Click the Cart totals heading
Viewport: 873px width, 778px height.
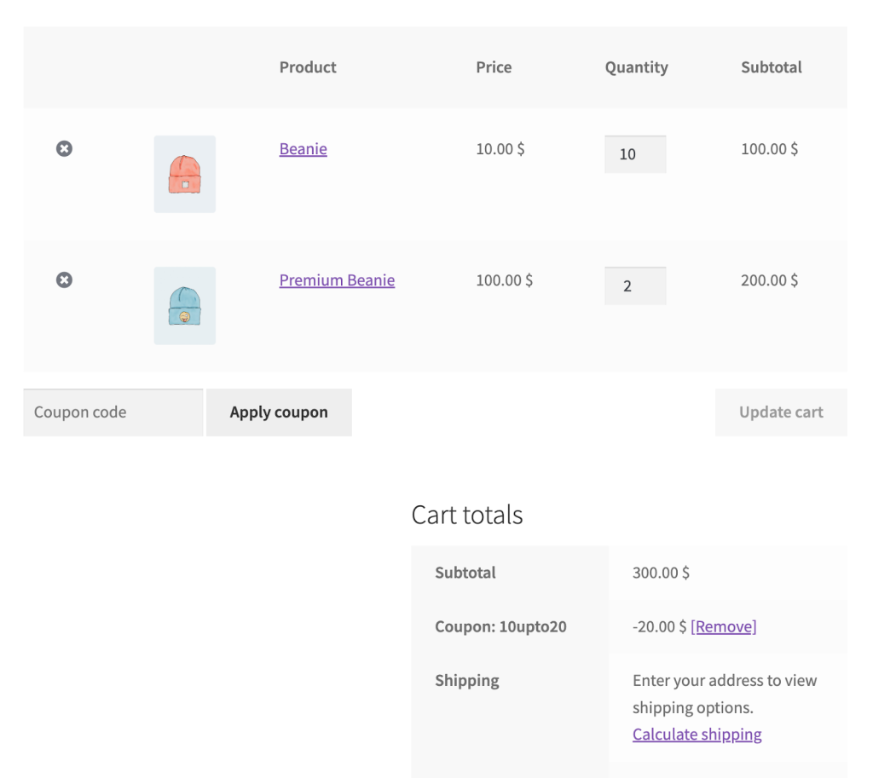click(466, 515)
